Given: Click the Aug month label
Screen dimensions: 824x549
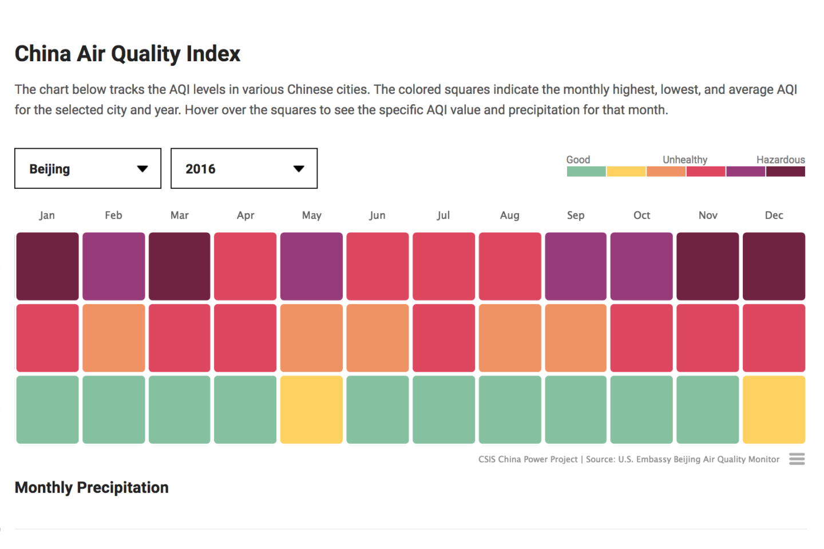Looking at the screenshot, I should click(x=509, y=215).
